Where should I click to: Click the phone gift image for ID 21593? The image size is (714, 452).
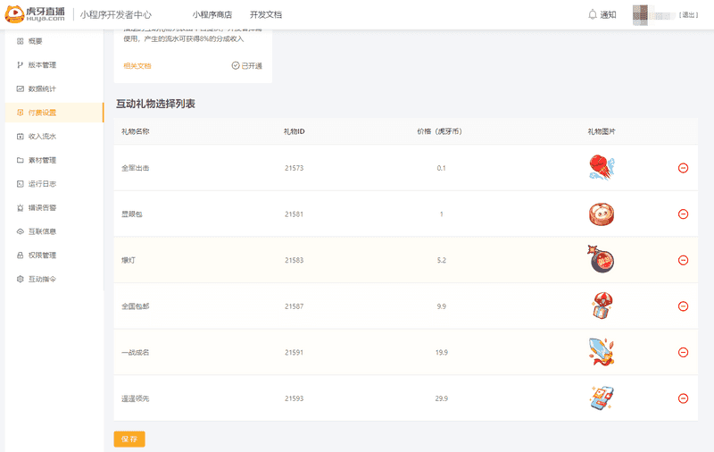602,398
